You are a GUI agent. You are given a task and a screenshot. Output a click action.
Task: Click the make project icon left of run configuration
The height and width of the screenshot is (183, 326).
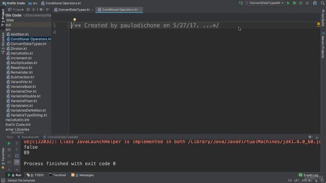(x=241, y=3)
